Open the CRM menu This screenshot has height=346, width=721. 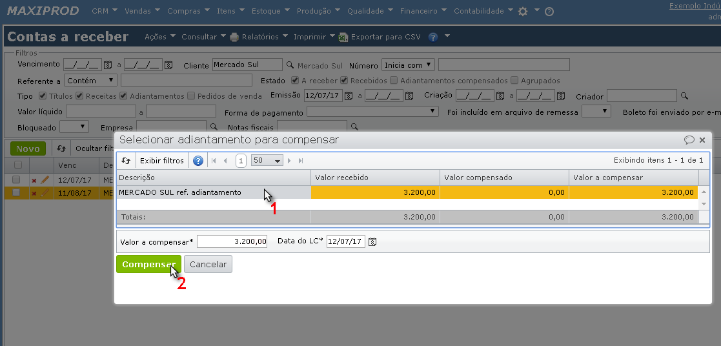click(105, 11)
